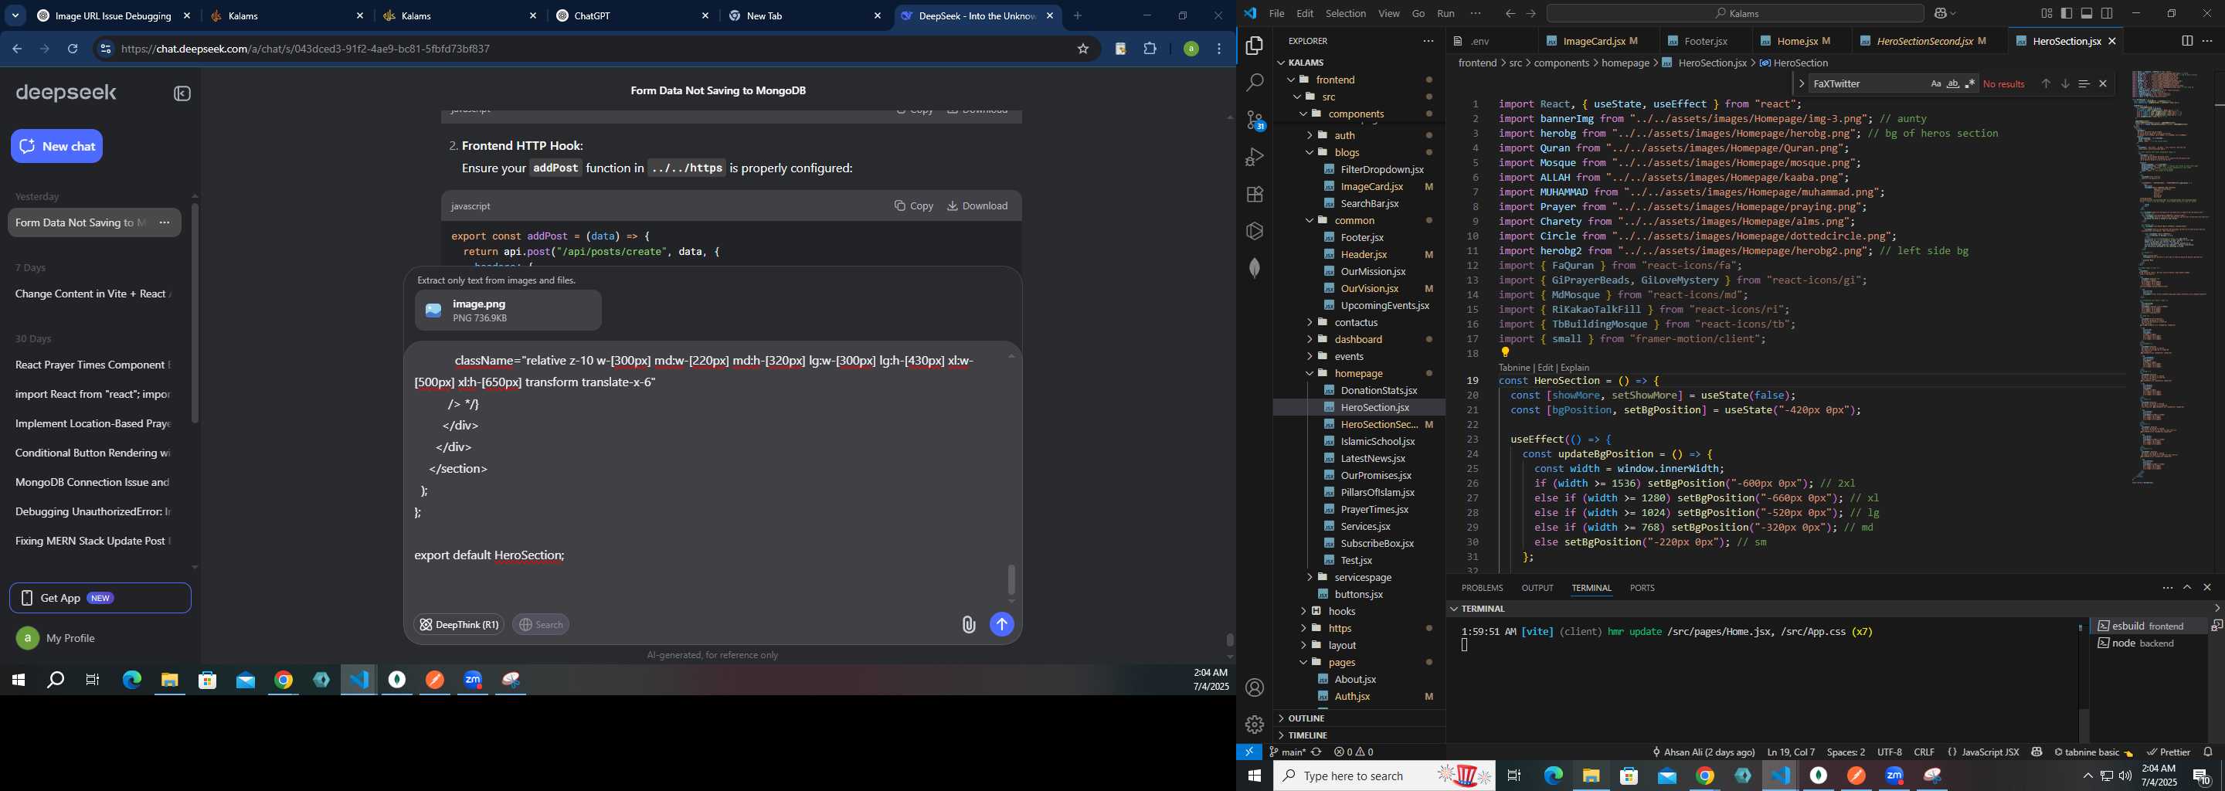Click the Customize Layout icon in VS Code
This screenshot has width=2225, height=791.
coord(2047,14)
